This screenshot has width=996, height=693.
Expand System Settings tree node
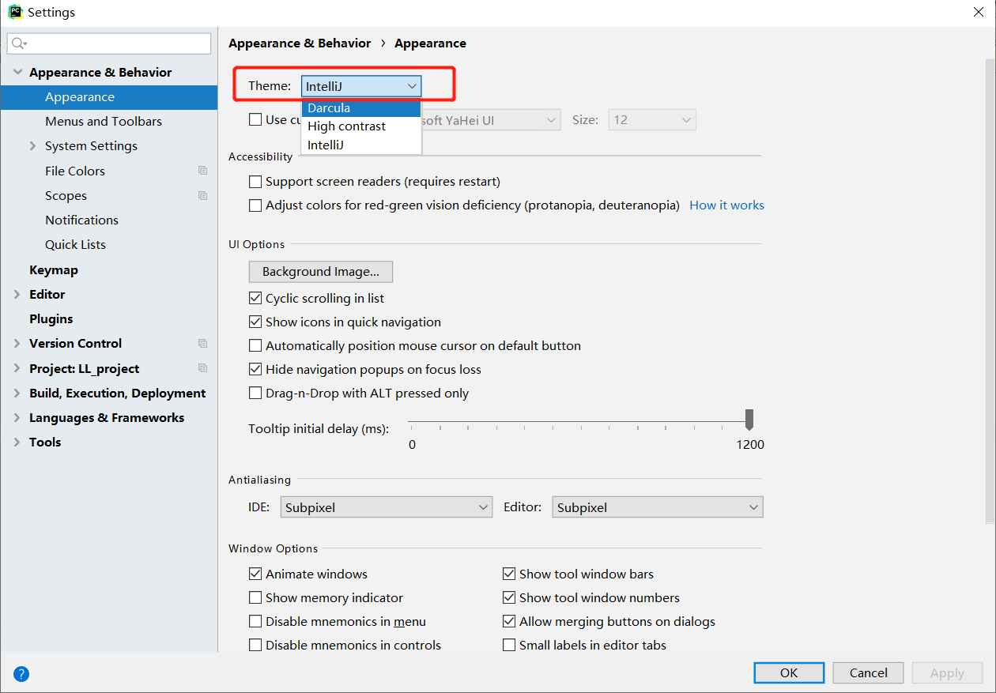33,146
